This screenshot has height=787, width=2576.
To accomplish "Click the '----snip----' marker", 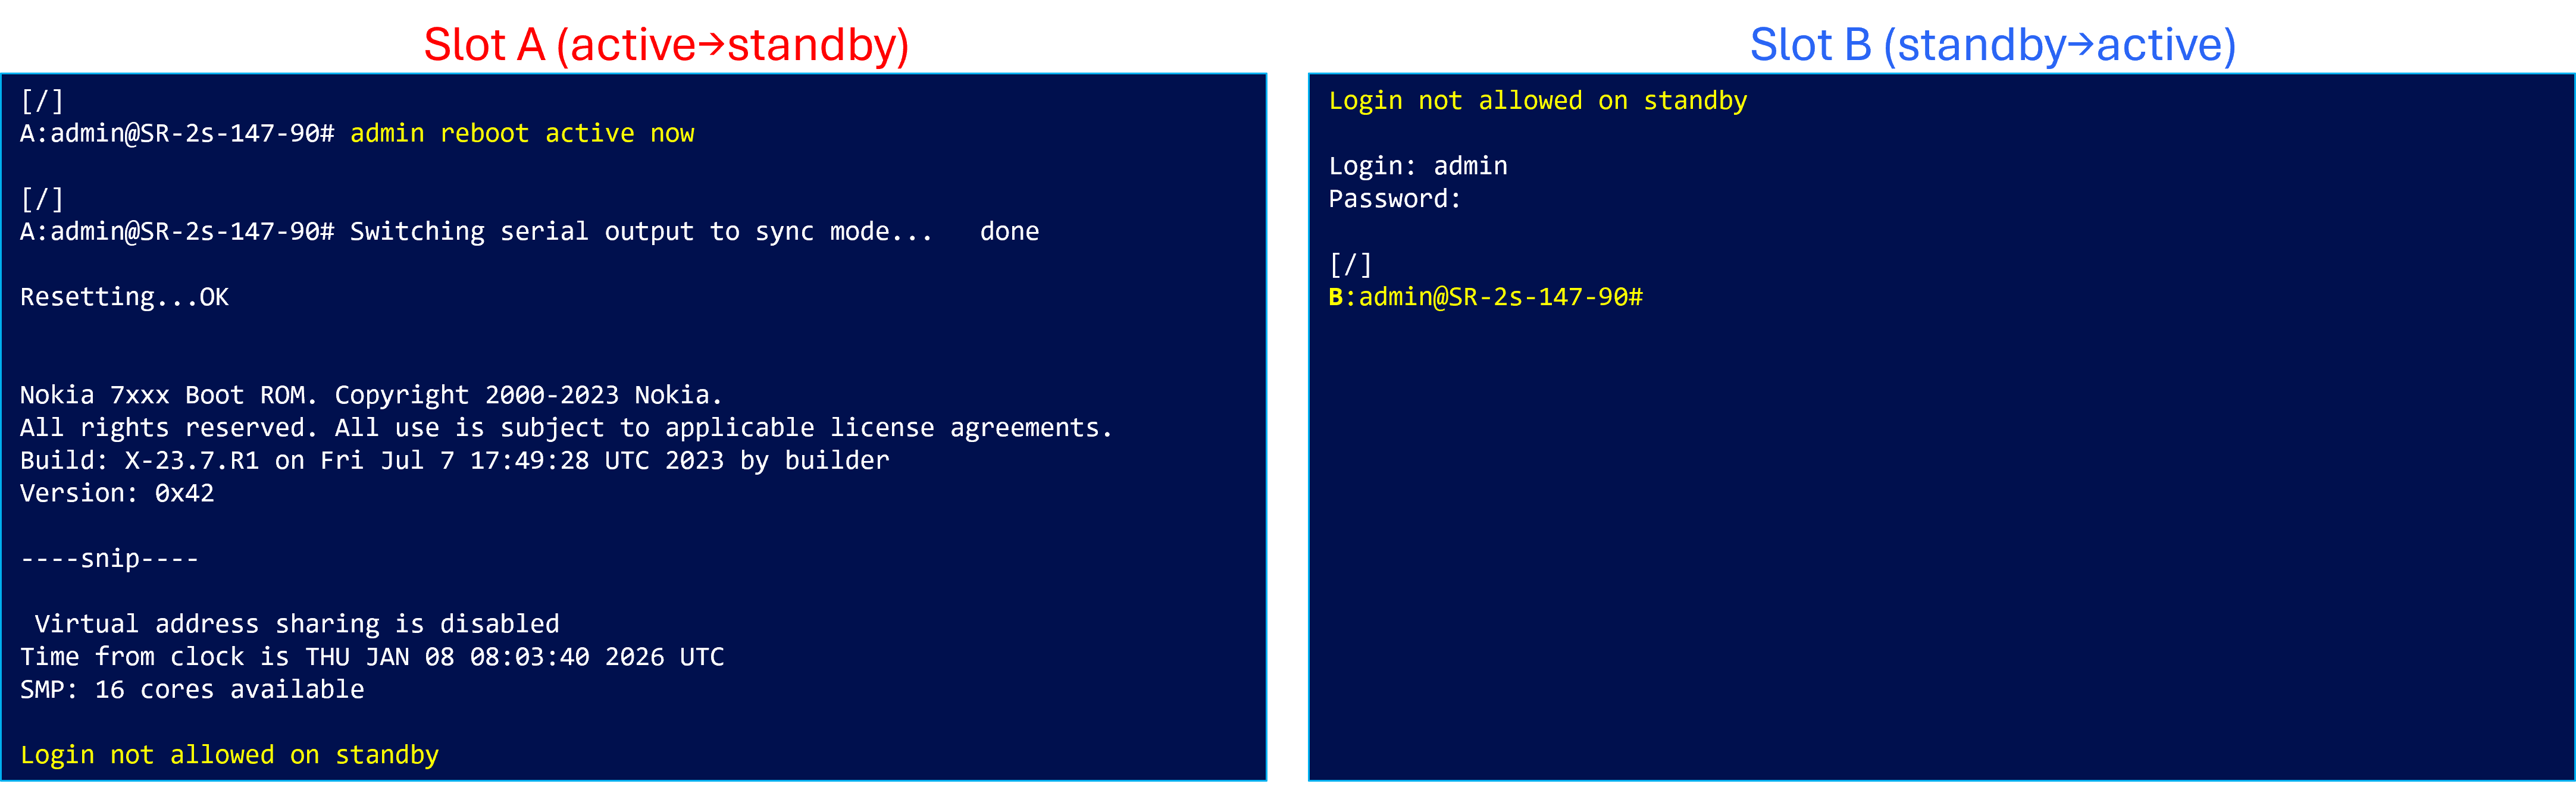I will 109,559.
